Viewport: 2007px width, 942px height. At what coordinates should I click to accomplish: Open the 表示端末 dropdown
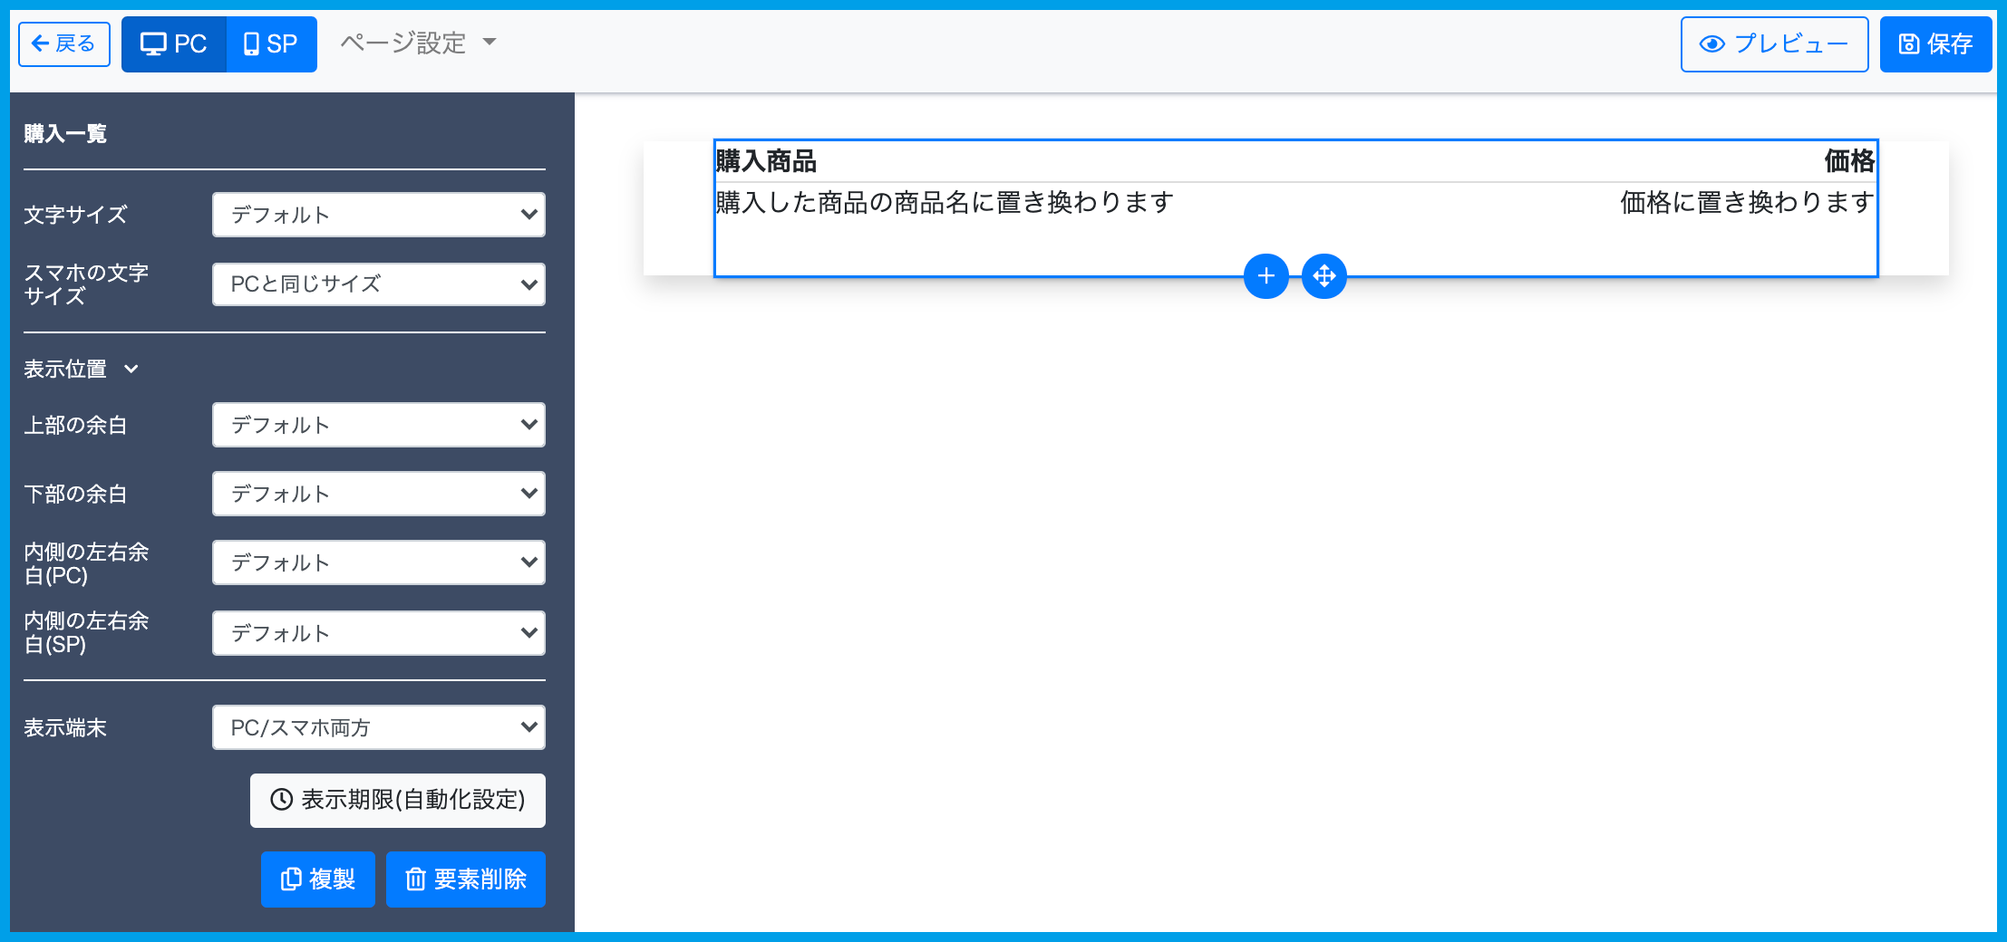[x=378, y=727]
